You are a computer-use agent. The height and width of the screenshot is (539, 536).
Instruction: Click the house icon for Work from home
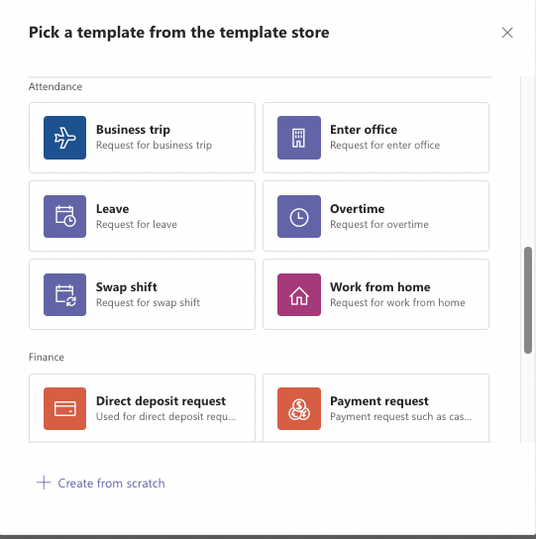tap(299, 294)
